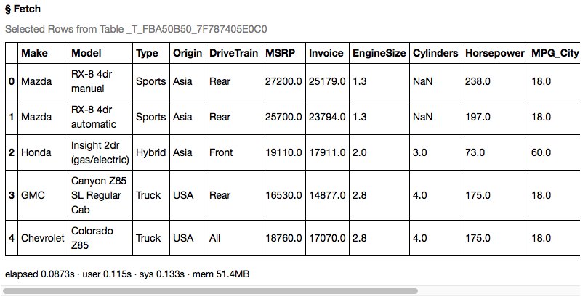Select the Chevrolet cell in the Make column

click(42, 238)
